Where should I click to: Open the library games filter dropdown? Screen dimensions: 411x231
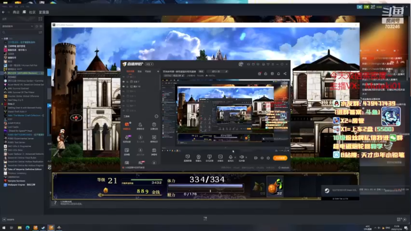tap(17, 26)
